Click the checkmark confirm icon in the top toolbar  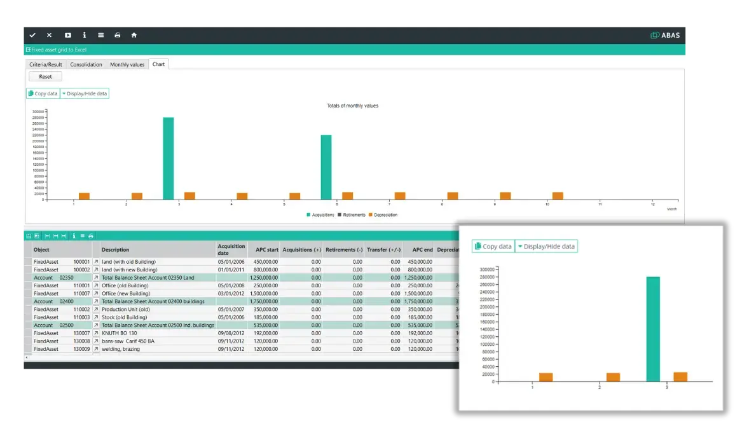pyautogui.click(x=32, y=36)
